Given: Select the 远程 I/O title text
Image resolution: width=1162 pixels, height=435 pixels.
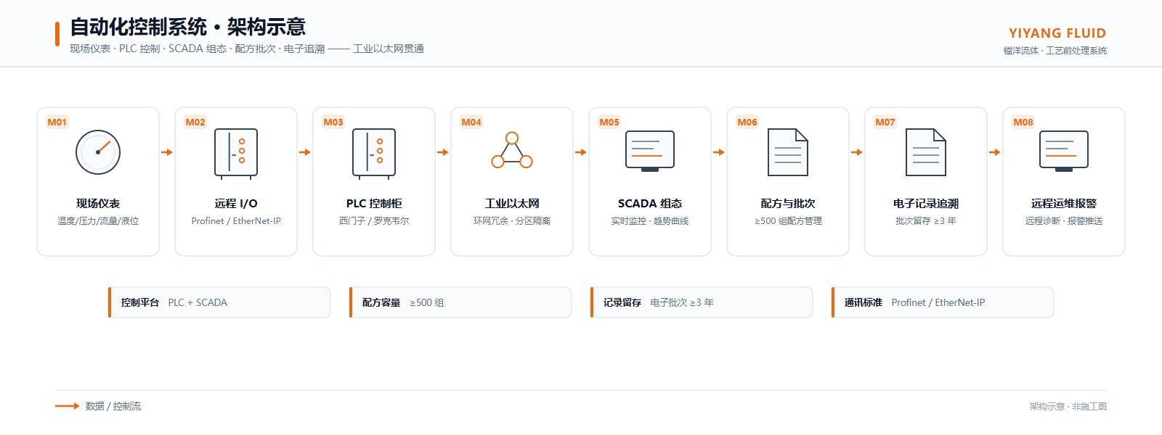Looking at the screenshot, I should coord(236,204).
